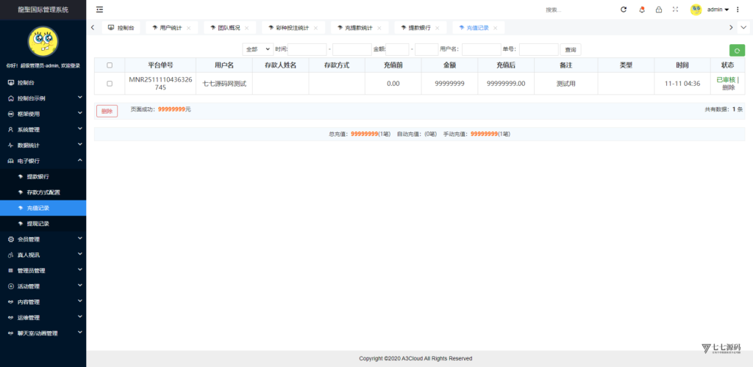This screenshot has height=367, width=753.
Task: Expand 数据统计 sidebar menu
Action: [43, 145]
